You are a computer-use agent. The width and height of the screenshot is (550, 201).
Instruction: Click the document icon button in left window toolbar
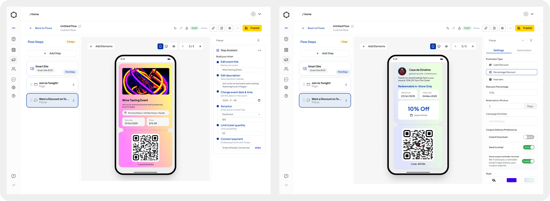coord(221,28)
